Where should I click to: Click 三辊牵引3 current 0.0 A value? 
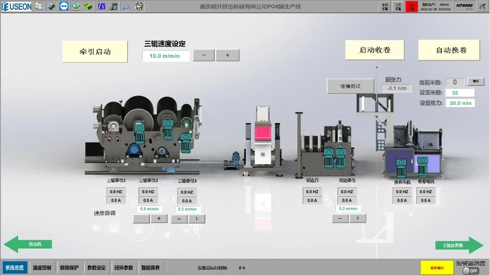point(187,201)
